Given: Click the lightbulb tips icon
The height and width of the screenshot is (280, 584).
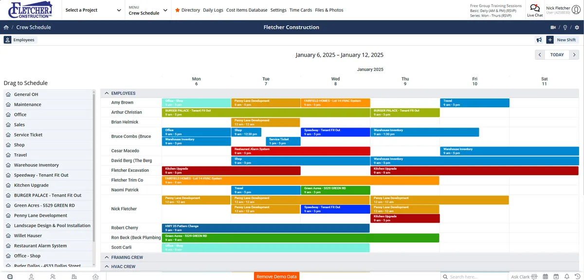Looking at the screenshot, I should tap(565, 27).
